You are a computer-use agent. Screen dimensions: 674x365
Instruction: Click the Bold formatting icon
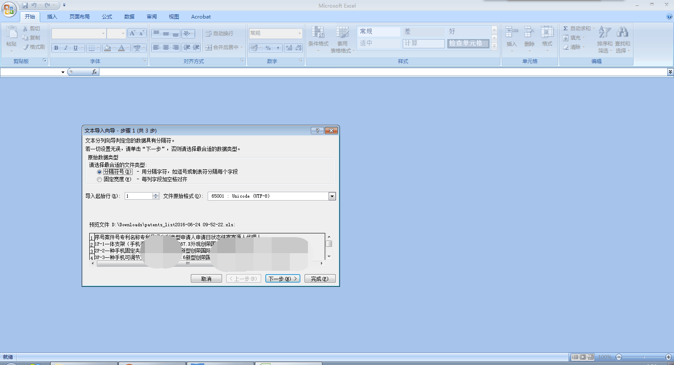(x=56, y=48)
